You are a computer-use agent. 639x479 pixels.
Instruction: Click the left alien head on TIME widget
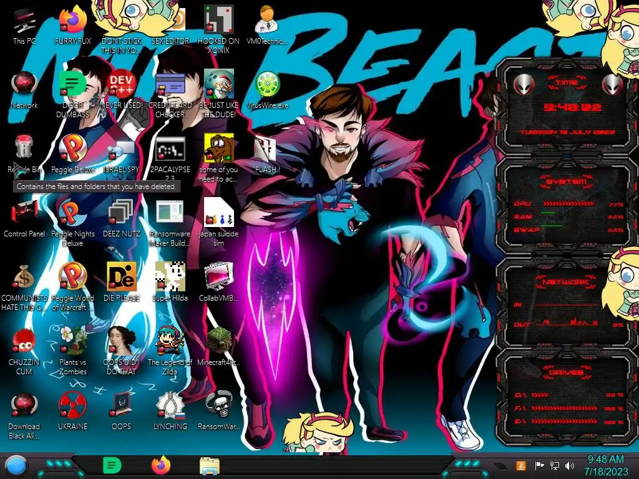tap(524, 85)
